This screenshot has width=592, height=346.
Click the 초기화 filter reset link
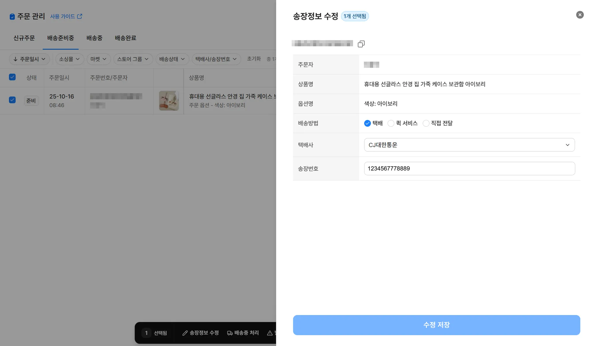coord(254,59)
